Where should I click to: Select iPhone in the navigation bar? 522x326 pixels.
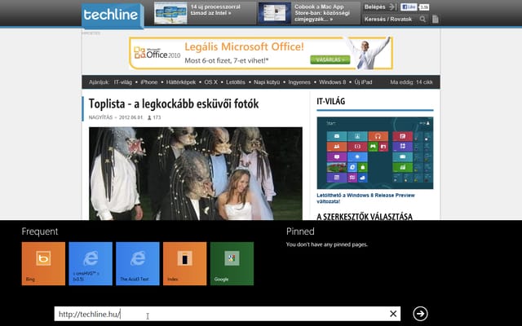click(148, 82)
